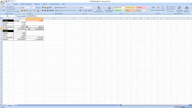
Task: Click the insert function fx icon
Action: 24,16
